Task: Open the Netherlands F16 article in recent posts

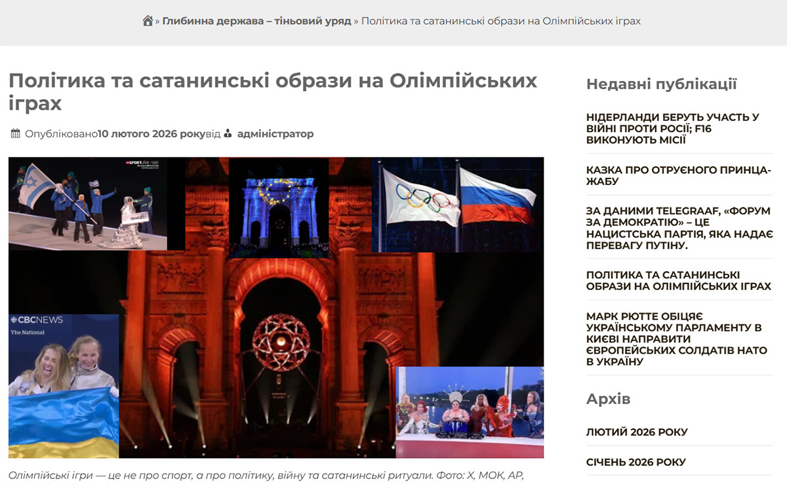Action: point(672,129)
